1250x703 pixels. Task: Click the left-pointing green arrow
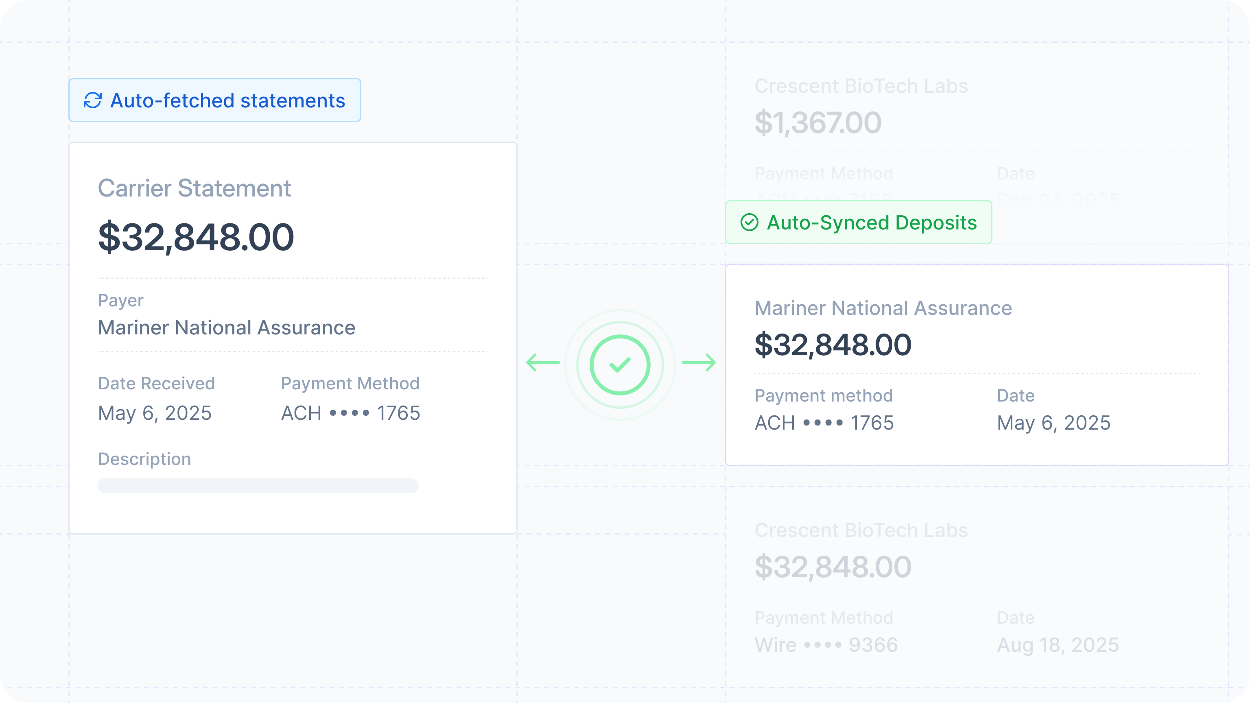tap(542, 362)
